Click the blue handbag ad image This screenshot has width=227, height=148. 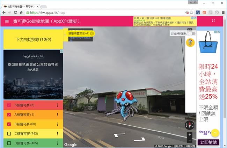(208, 42)
